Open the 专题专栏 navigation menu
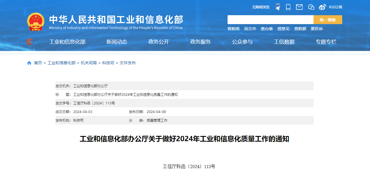Image resolution: width=370 pixels, height=175 pixels. pyautogui.click(x=326, y=42)
